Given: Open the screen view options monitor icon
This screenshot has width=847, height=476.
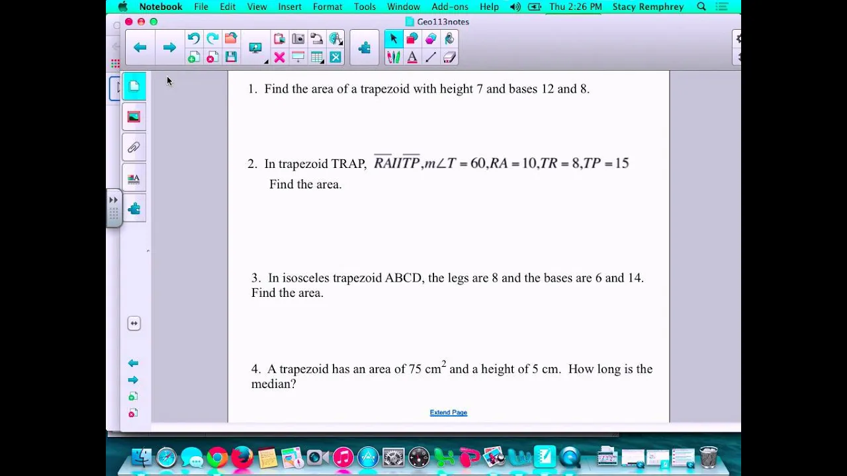Looking at the screenshot, I should click(255, 48).
